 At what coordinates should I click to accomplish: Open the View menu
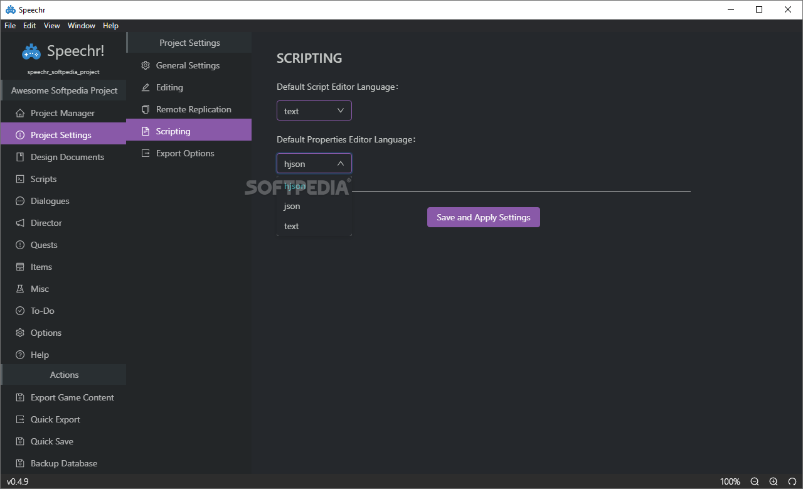pyautogui.click(x=52, y=26)
